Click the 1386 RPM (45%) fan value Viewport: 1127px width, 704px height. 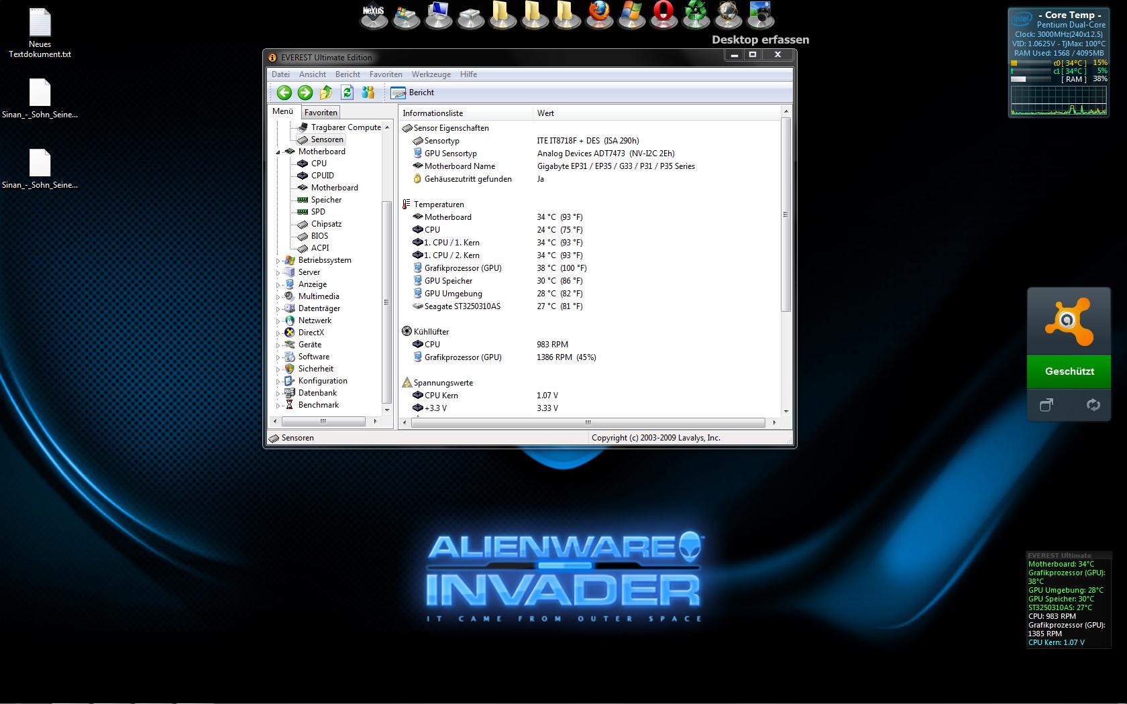click(x=566, y=357)
